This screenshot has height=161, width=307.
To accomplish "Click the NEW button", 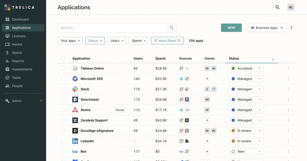I will [231, 28].
